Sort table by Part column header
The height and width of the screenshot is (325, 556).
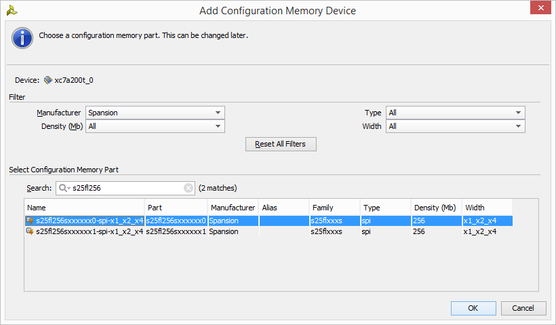coord(176,208)
